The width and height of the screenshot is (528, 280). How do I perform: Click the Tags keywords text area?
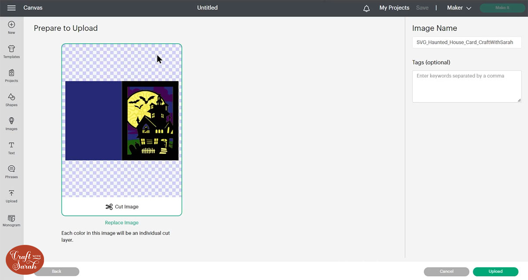point(467,86)
